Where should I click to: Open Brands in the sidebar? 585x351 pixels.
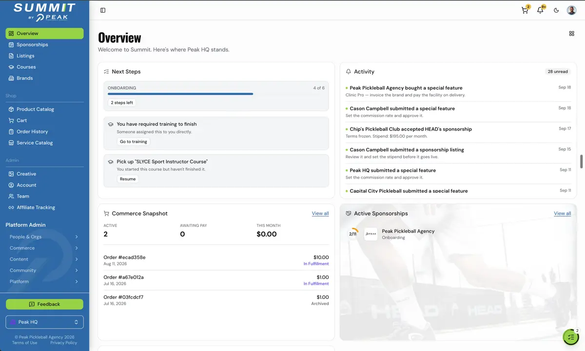pos(44,78)
